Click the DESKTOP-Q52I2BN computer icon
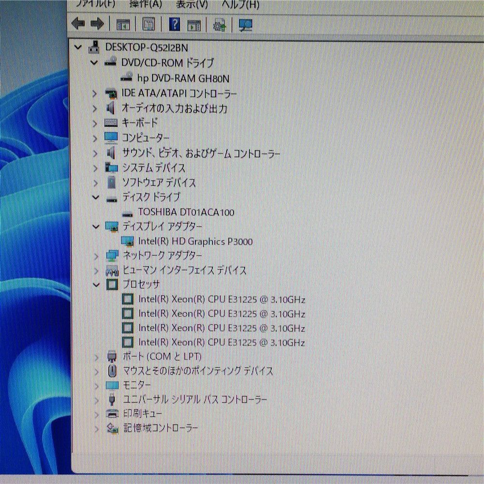 pyautogui.click(x=94, y=47)
